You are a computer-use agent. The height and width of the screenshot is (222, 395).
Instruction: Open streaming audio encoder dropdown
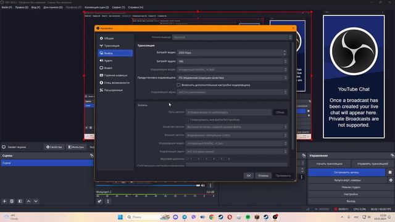point(232,92)
